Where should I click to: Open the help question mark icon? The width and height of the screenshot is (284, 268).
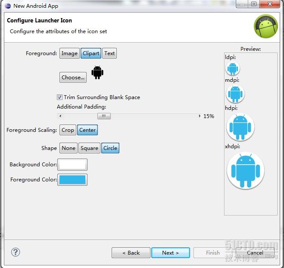point(16,252)
